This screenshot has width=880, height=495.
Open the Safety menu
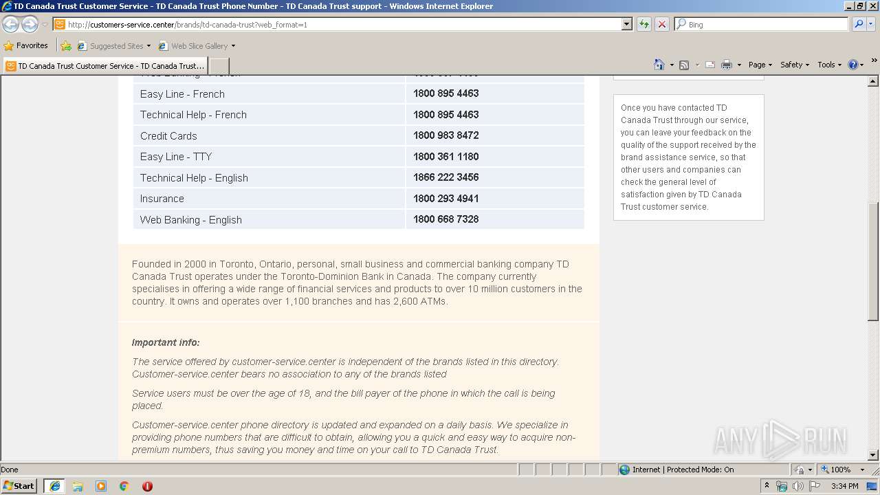click(794, 65)
